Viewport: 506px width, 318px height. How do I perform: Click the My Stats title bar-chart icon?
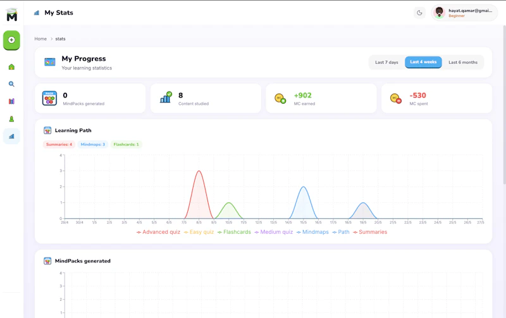(x=37, y=13)
